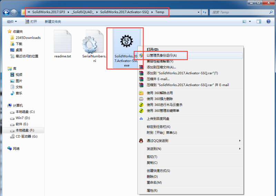This screenshot has width=276, height=196.
Task: Click the 新建文件夹 button
Action: point(53,21)
